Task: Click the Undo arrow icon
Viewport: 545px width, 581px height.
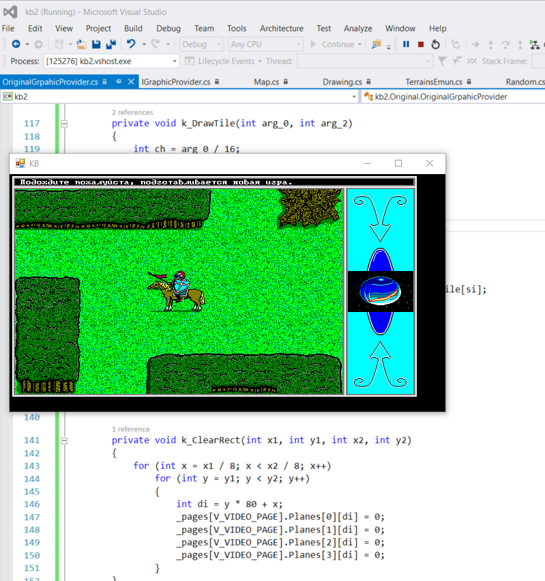Action: pos(131,44)
